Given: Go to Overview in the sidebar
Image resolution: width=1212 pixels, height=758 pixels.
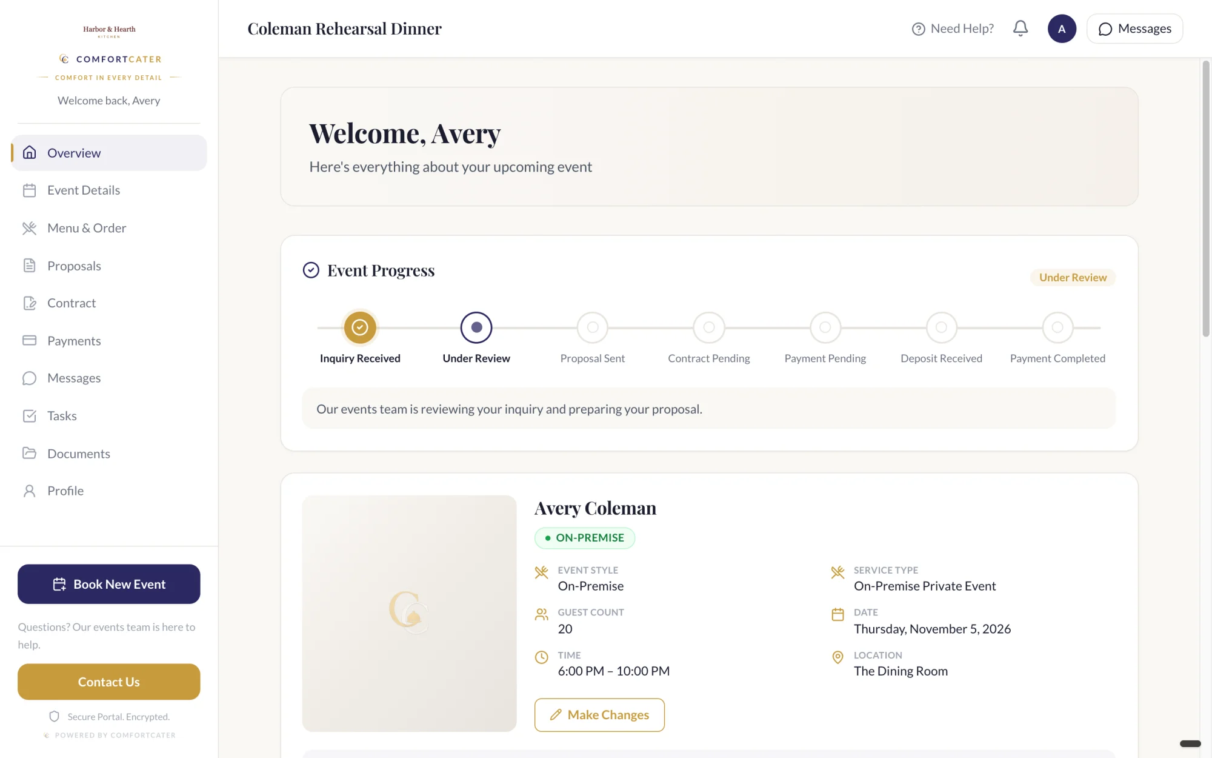Looking at the screenshot, I should click(109, 153).
